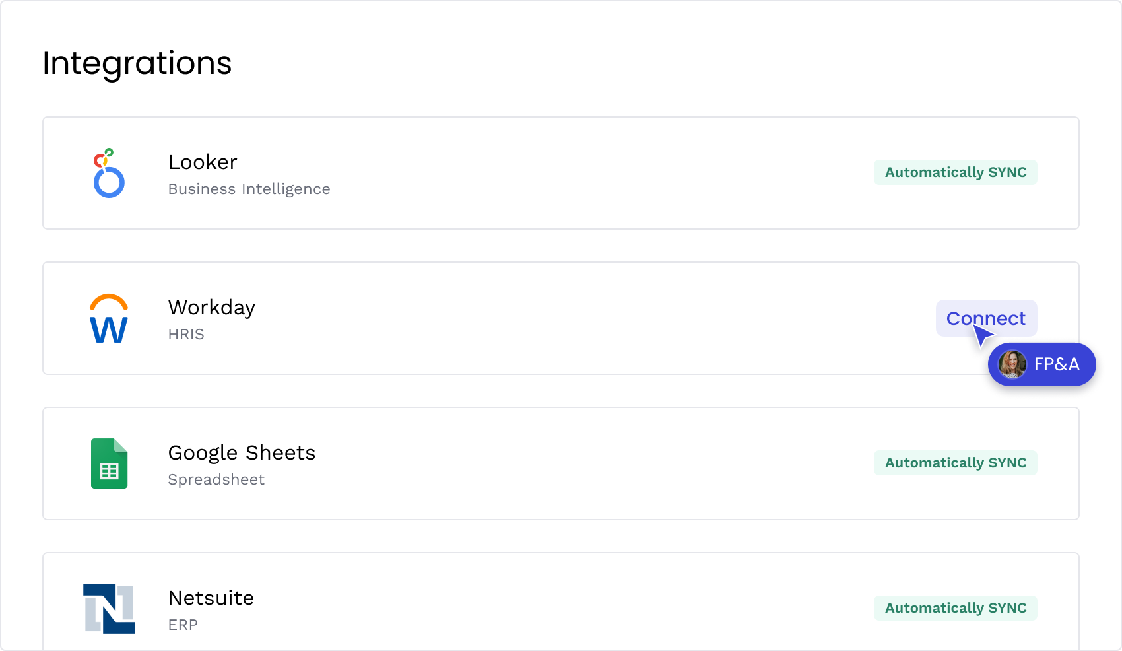Screen dimensions: 1122x651
Task: Open Business Intelligence label under Looker
Action: coord(249,189)
